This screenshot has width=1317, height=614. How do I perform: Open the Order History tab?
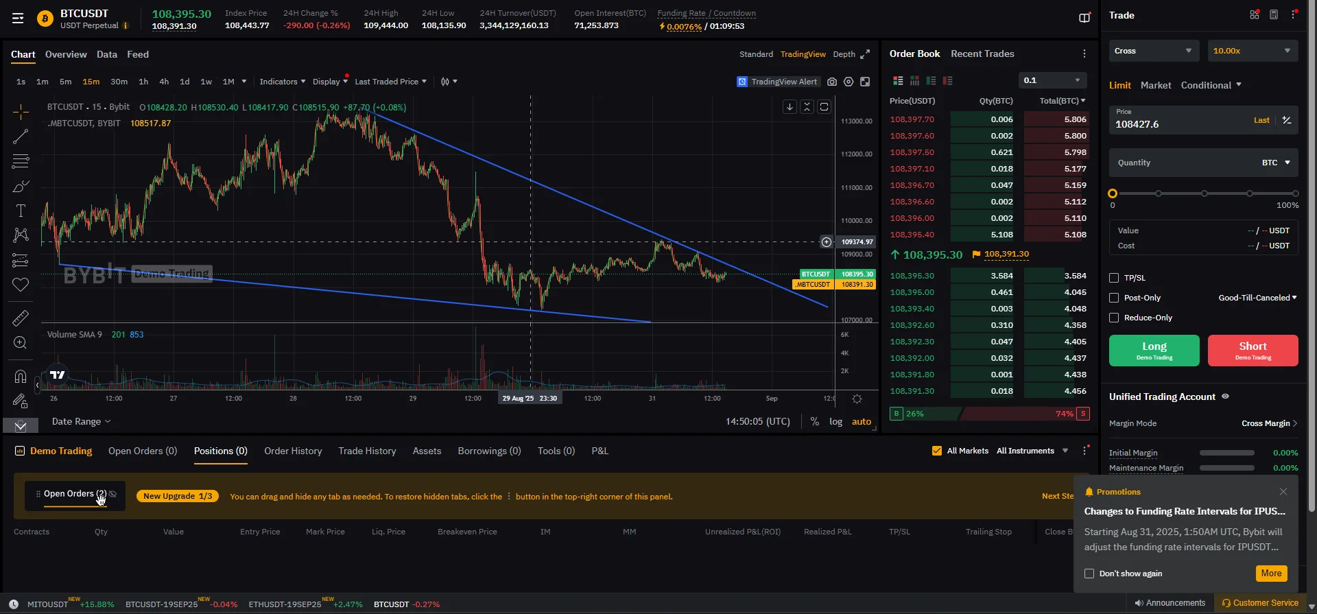[x=293, y=451]
